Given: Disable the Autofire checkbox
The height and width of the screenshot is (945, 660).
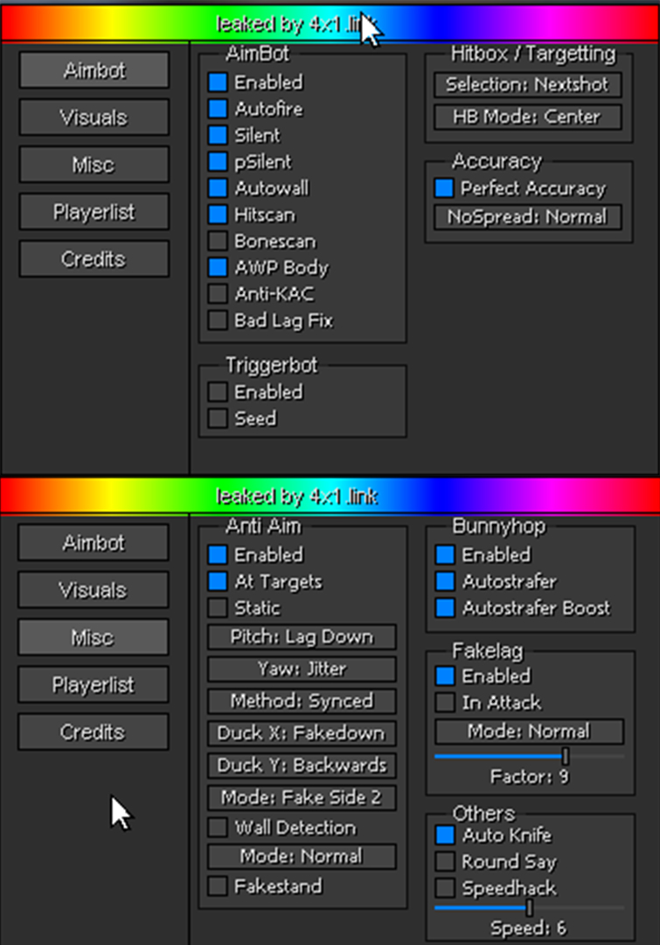Looking at the screenshot, I should pyautogui.click(x=218, y=109).
